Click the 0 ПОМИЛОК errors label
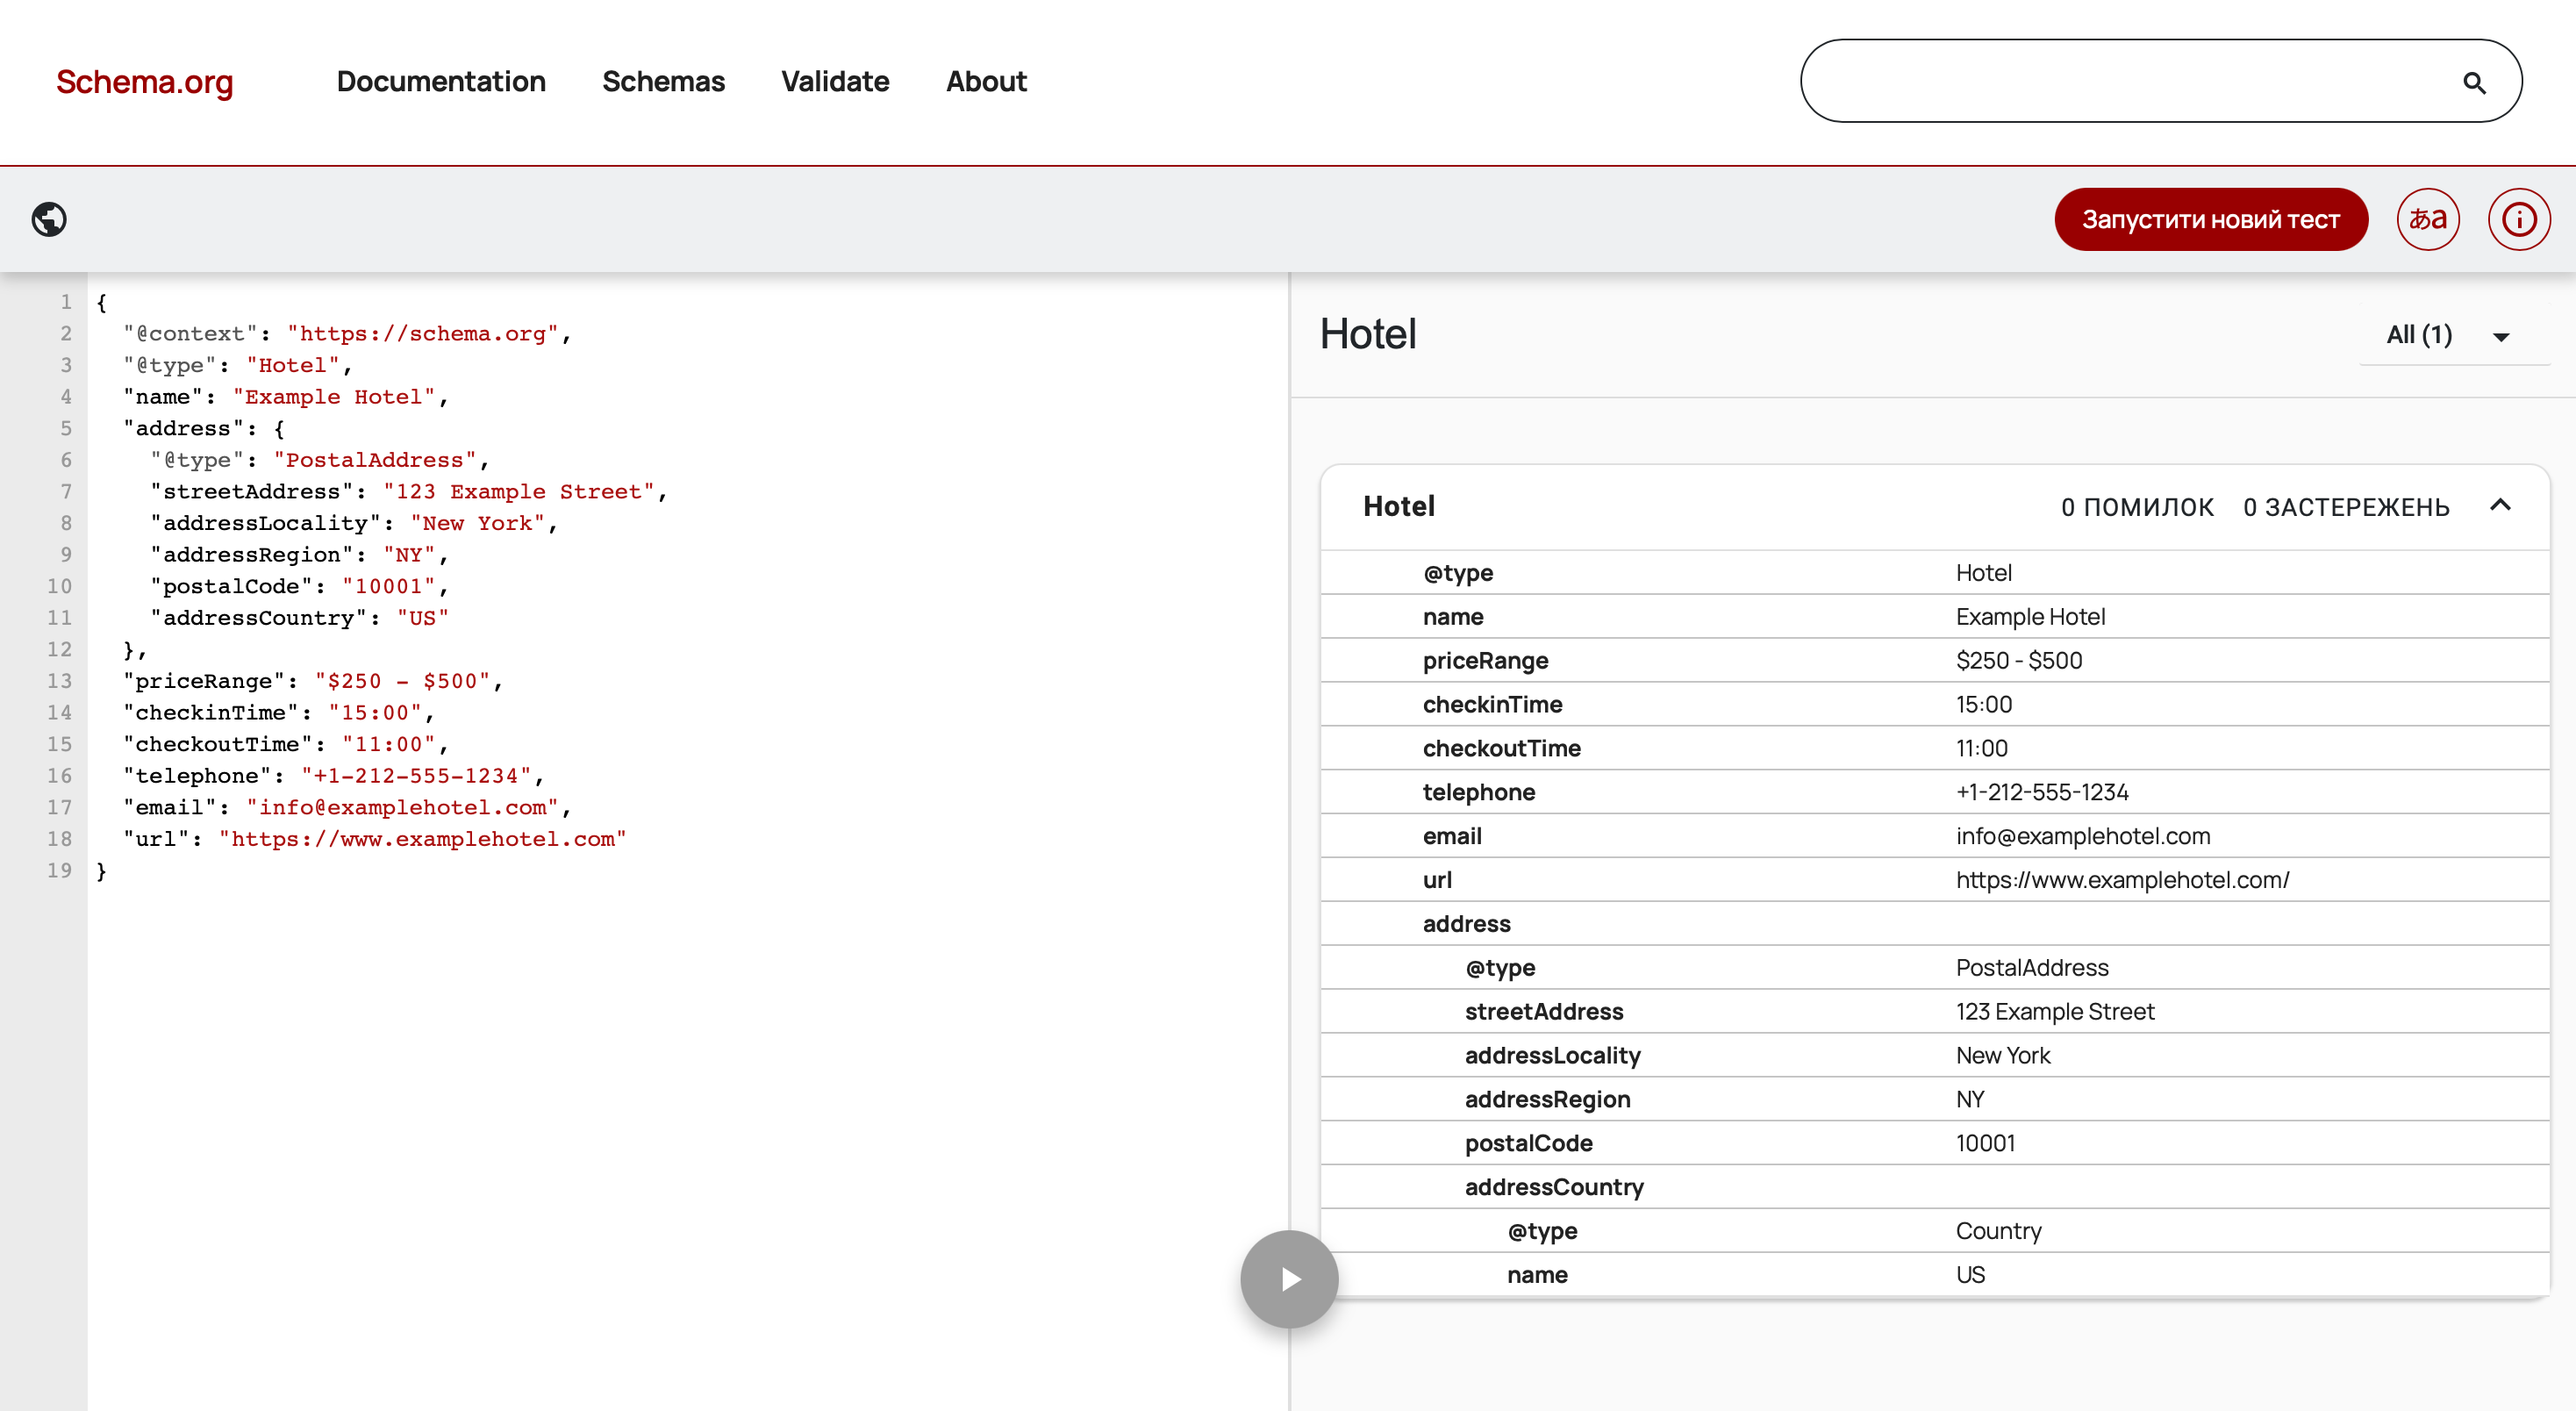This screenshot has height=1411, width=2576. [2137, 507]
